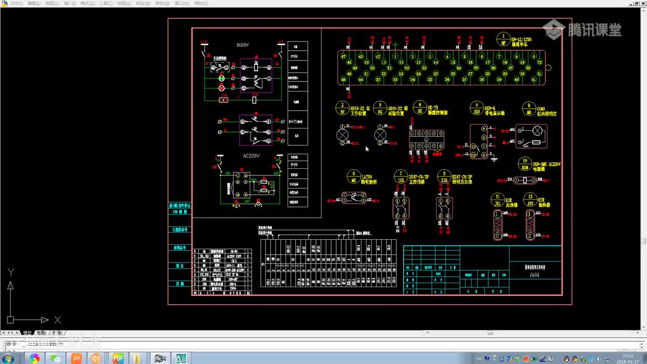Open the 格式(O) menu
Image resolution: width=647 pixels, height=364 pixels.
(88, 3)
